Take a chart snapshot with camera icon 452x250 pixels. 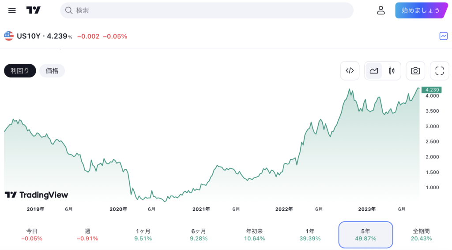point(415,71)
